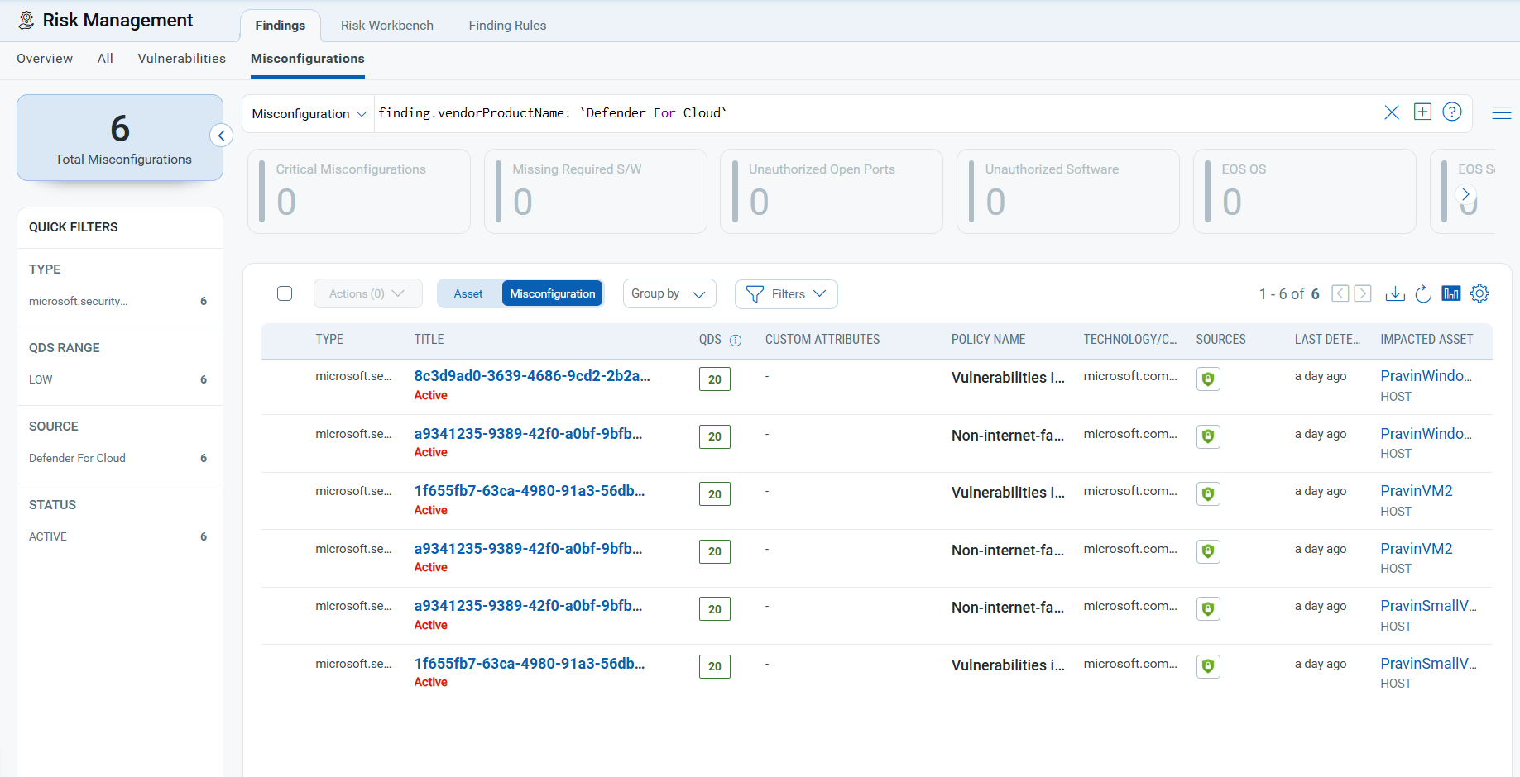1520x777 pixels.
Task: Collapse the left quick filters panel
Action: [x=221, y=136]
